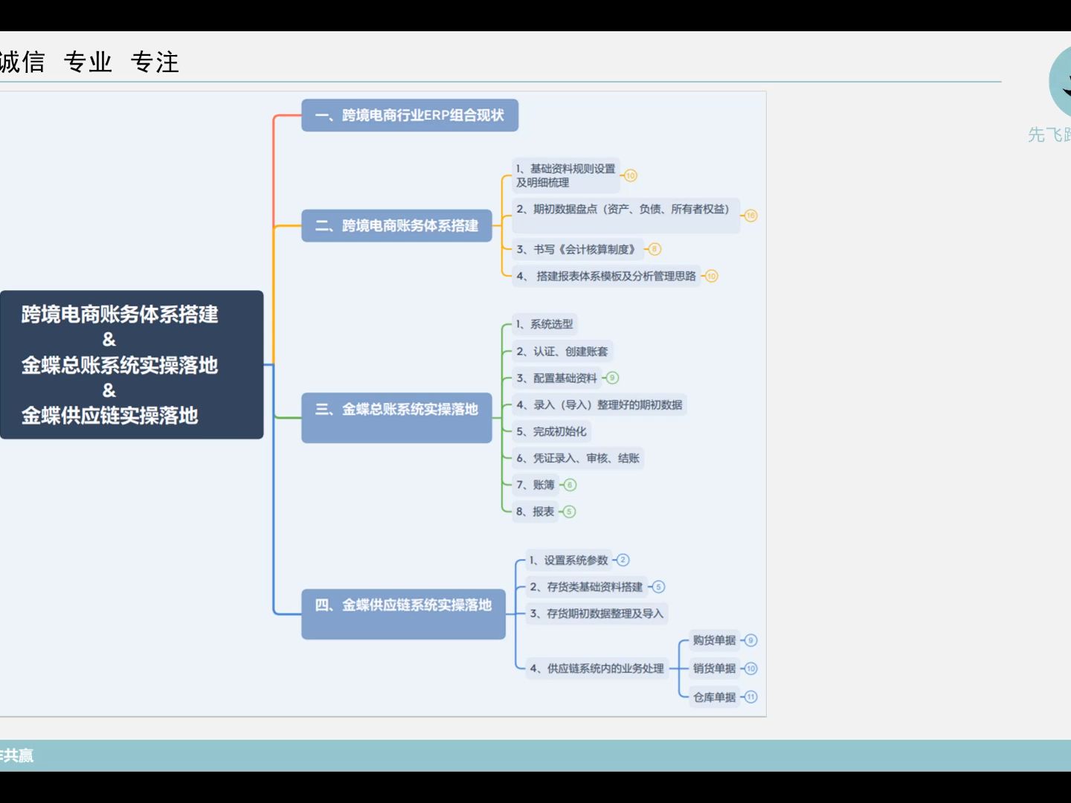Viewport: 1071px width, 803px height.
Task: Click node 4、供应链系统内的业务处理
Action: (x=596, y=668)
